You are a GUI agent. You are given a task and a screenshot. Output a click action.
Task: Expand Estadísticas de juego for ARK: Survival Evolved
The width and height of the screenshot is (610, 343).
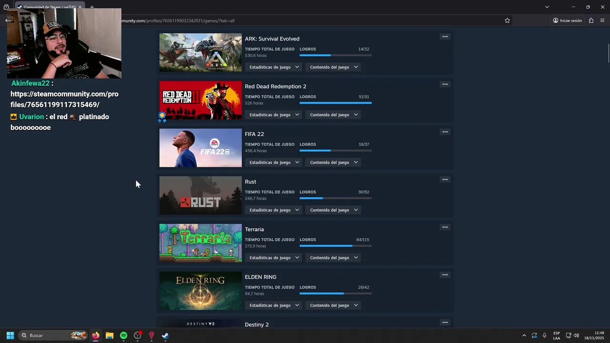click(274, 67)
